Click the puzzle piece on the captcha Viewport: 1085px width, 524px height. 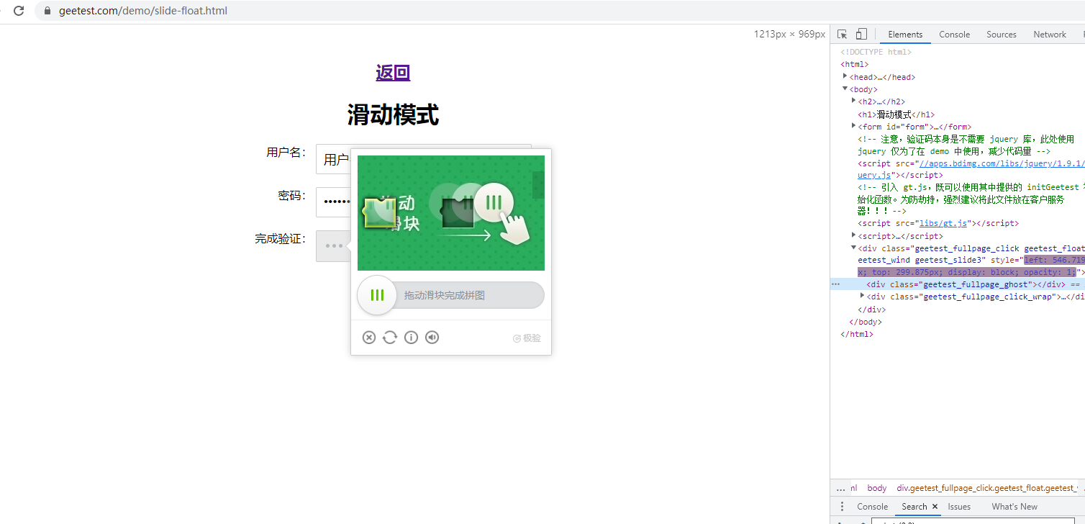coord(378,212)
